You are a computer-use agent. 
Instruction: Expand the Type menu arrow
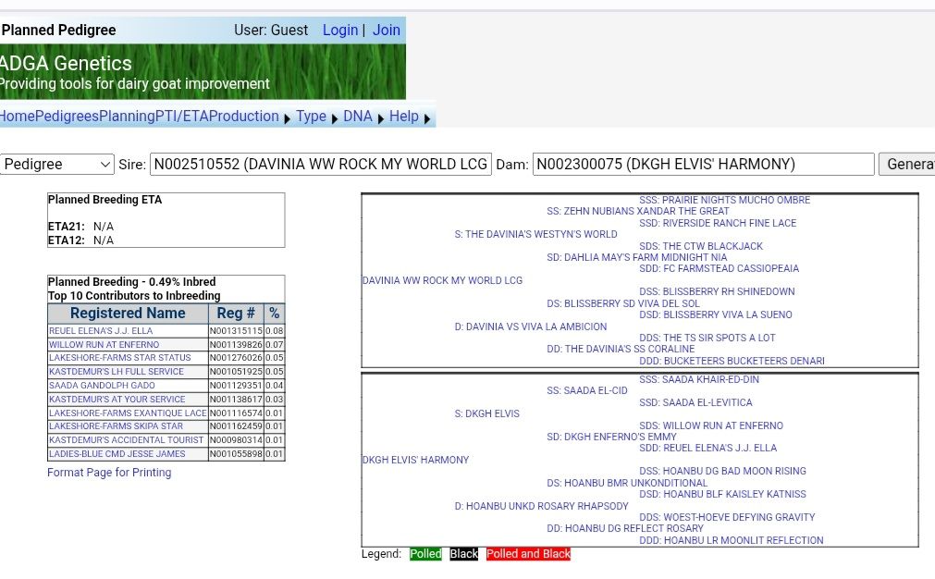[335, 118]
